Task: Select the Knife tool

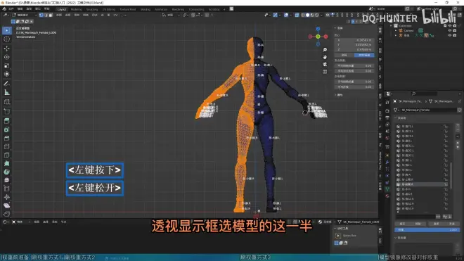Action: click(7, 155)
